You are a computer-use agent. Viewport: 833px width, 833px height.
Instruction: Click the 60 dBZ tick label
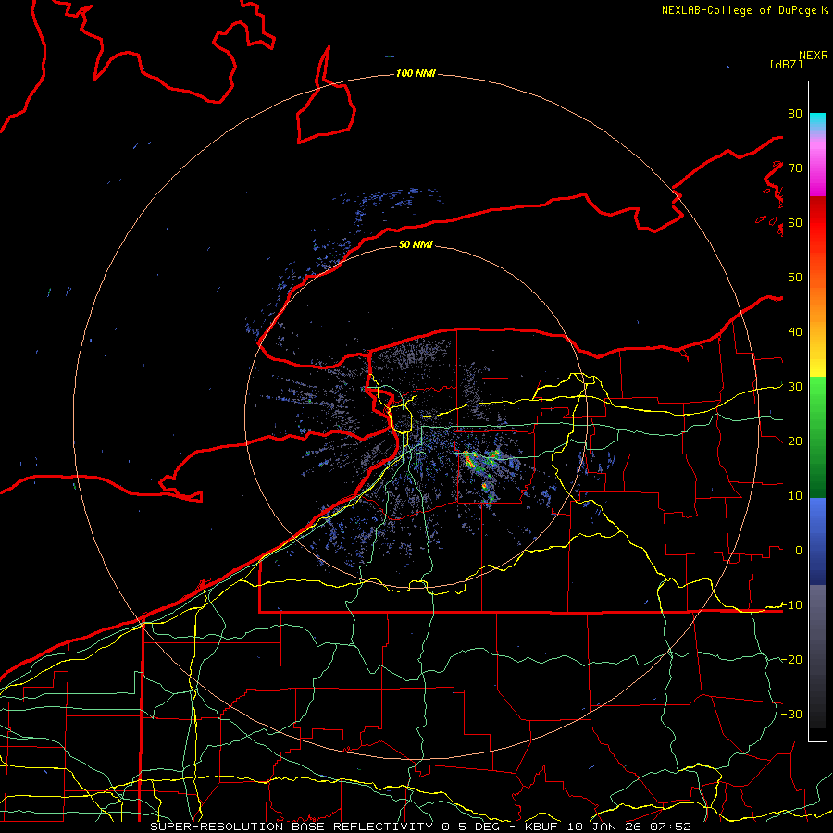[795, 222]
